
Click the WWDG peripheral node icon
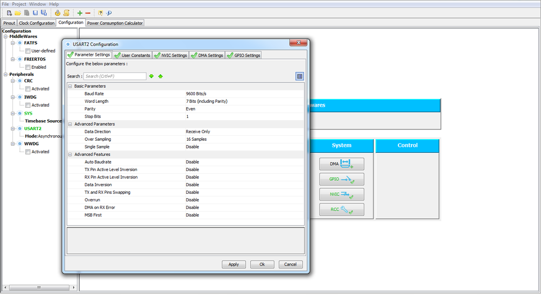click(19, 143)
